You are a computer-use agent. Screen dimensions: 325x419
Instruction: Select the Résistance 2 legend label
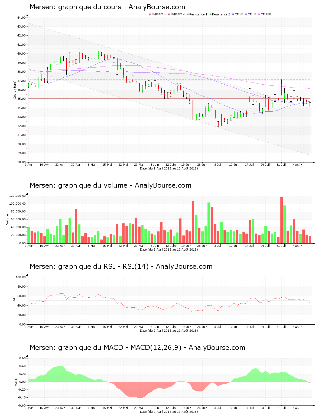221,14
